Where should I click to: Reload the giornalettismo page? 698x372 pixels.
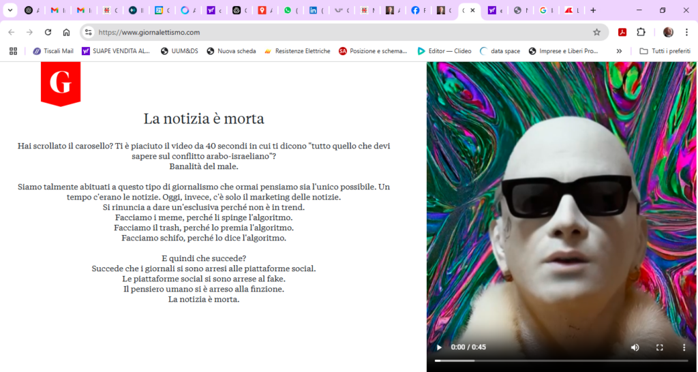tap(48, 32)
